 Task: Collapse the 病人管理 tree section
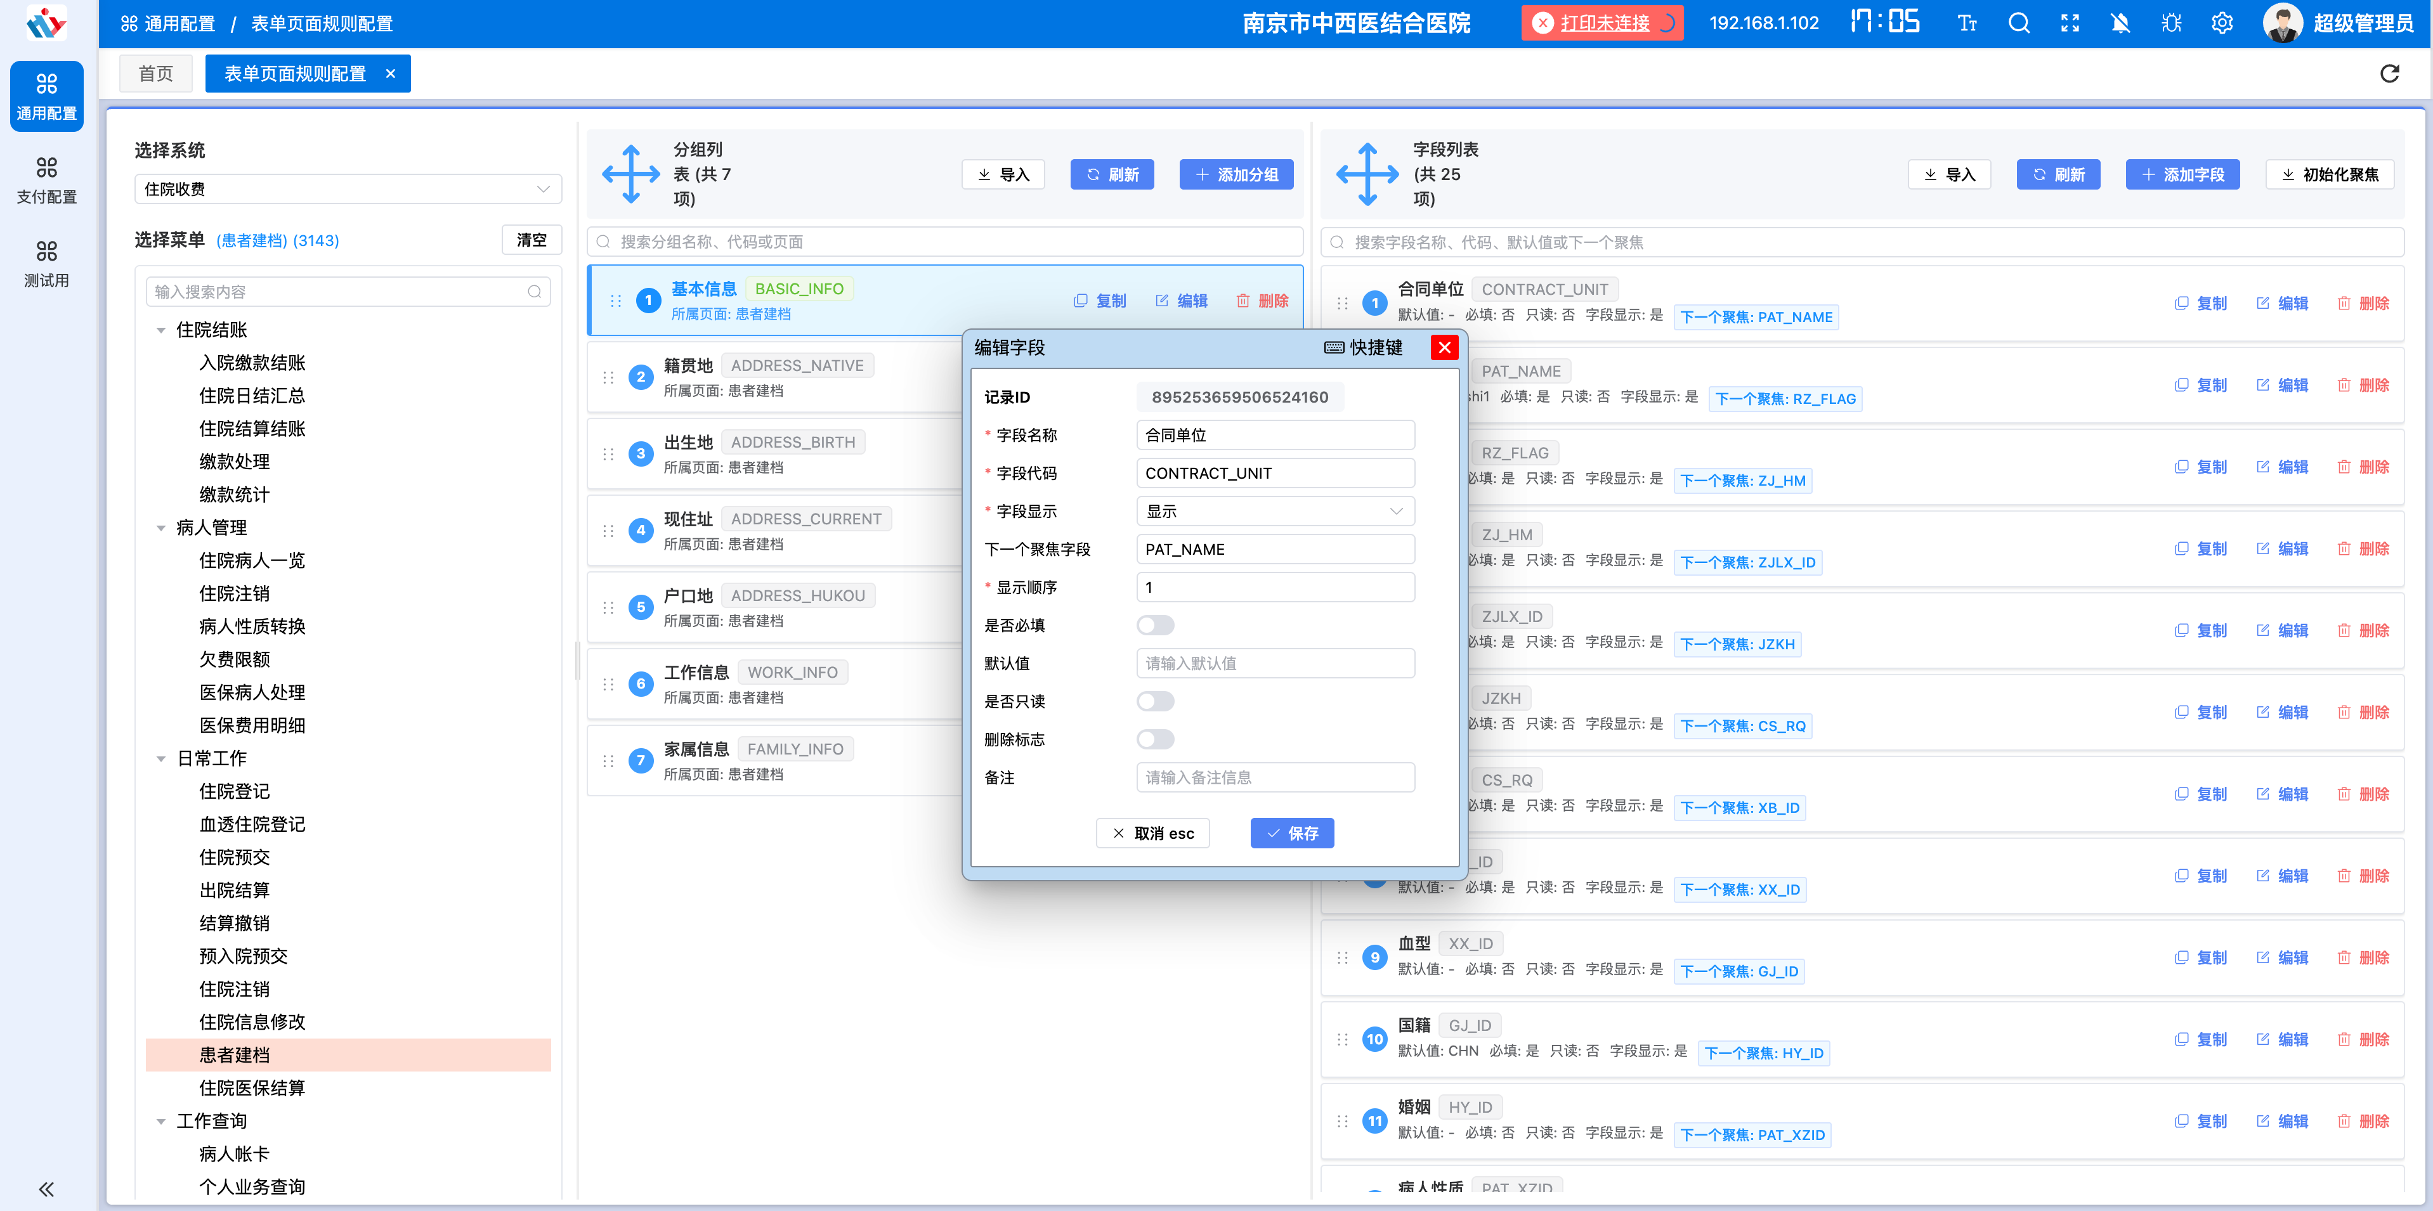pyautogui.click(x=160, y=527)
